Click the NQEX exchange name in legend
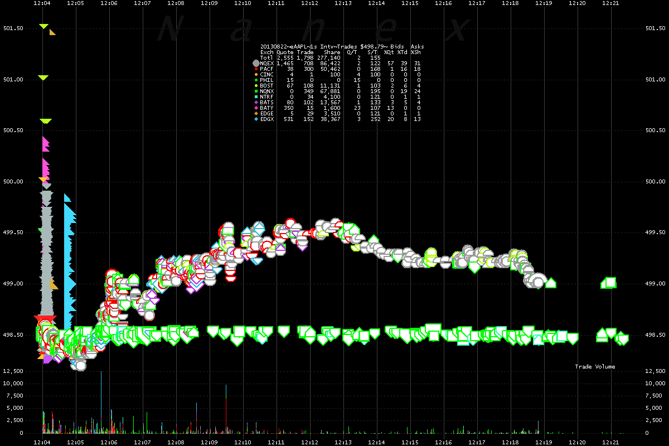Viewport: 669px width, 446px height. pyautogui.click(x=267, y=64)
